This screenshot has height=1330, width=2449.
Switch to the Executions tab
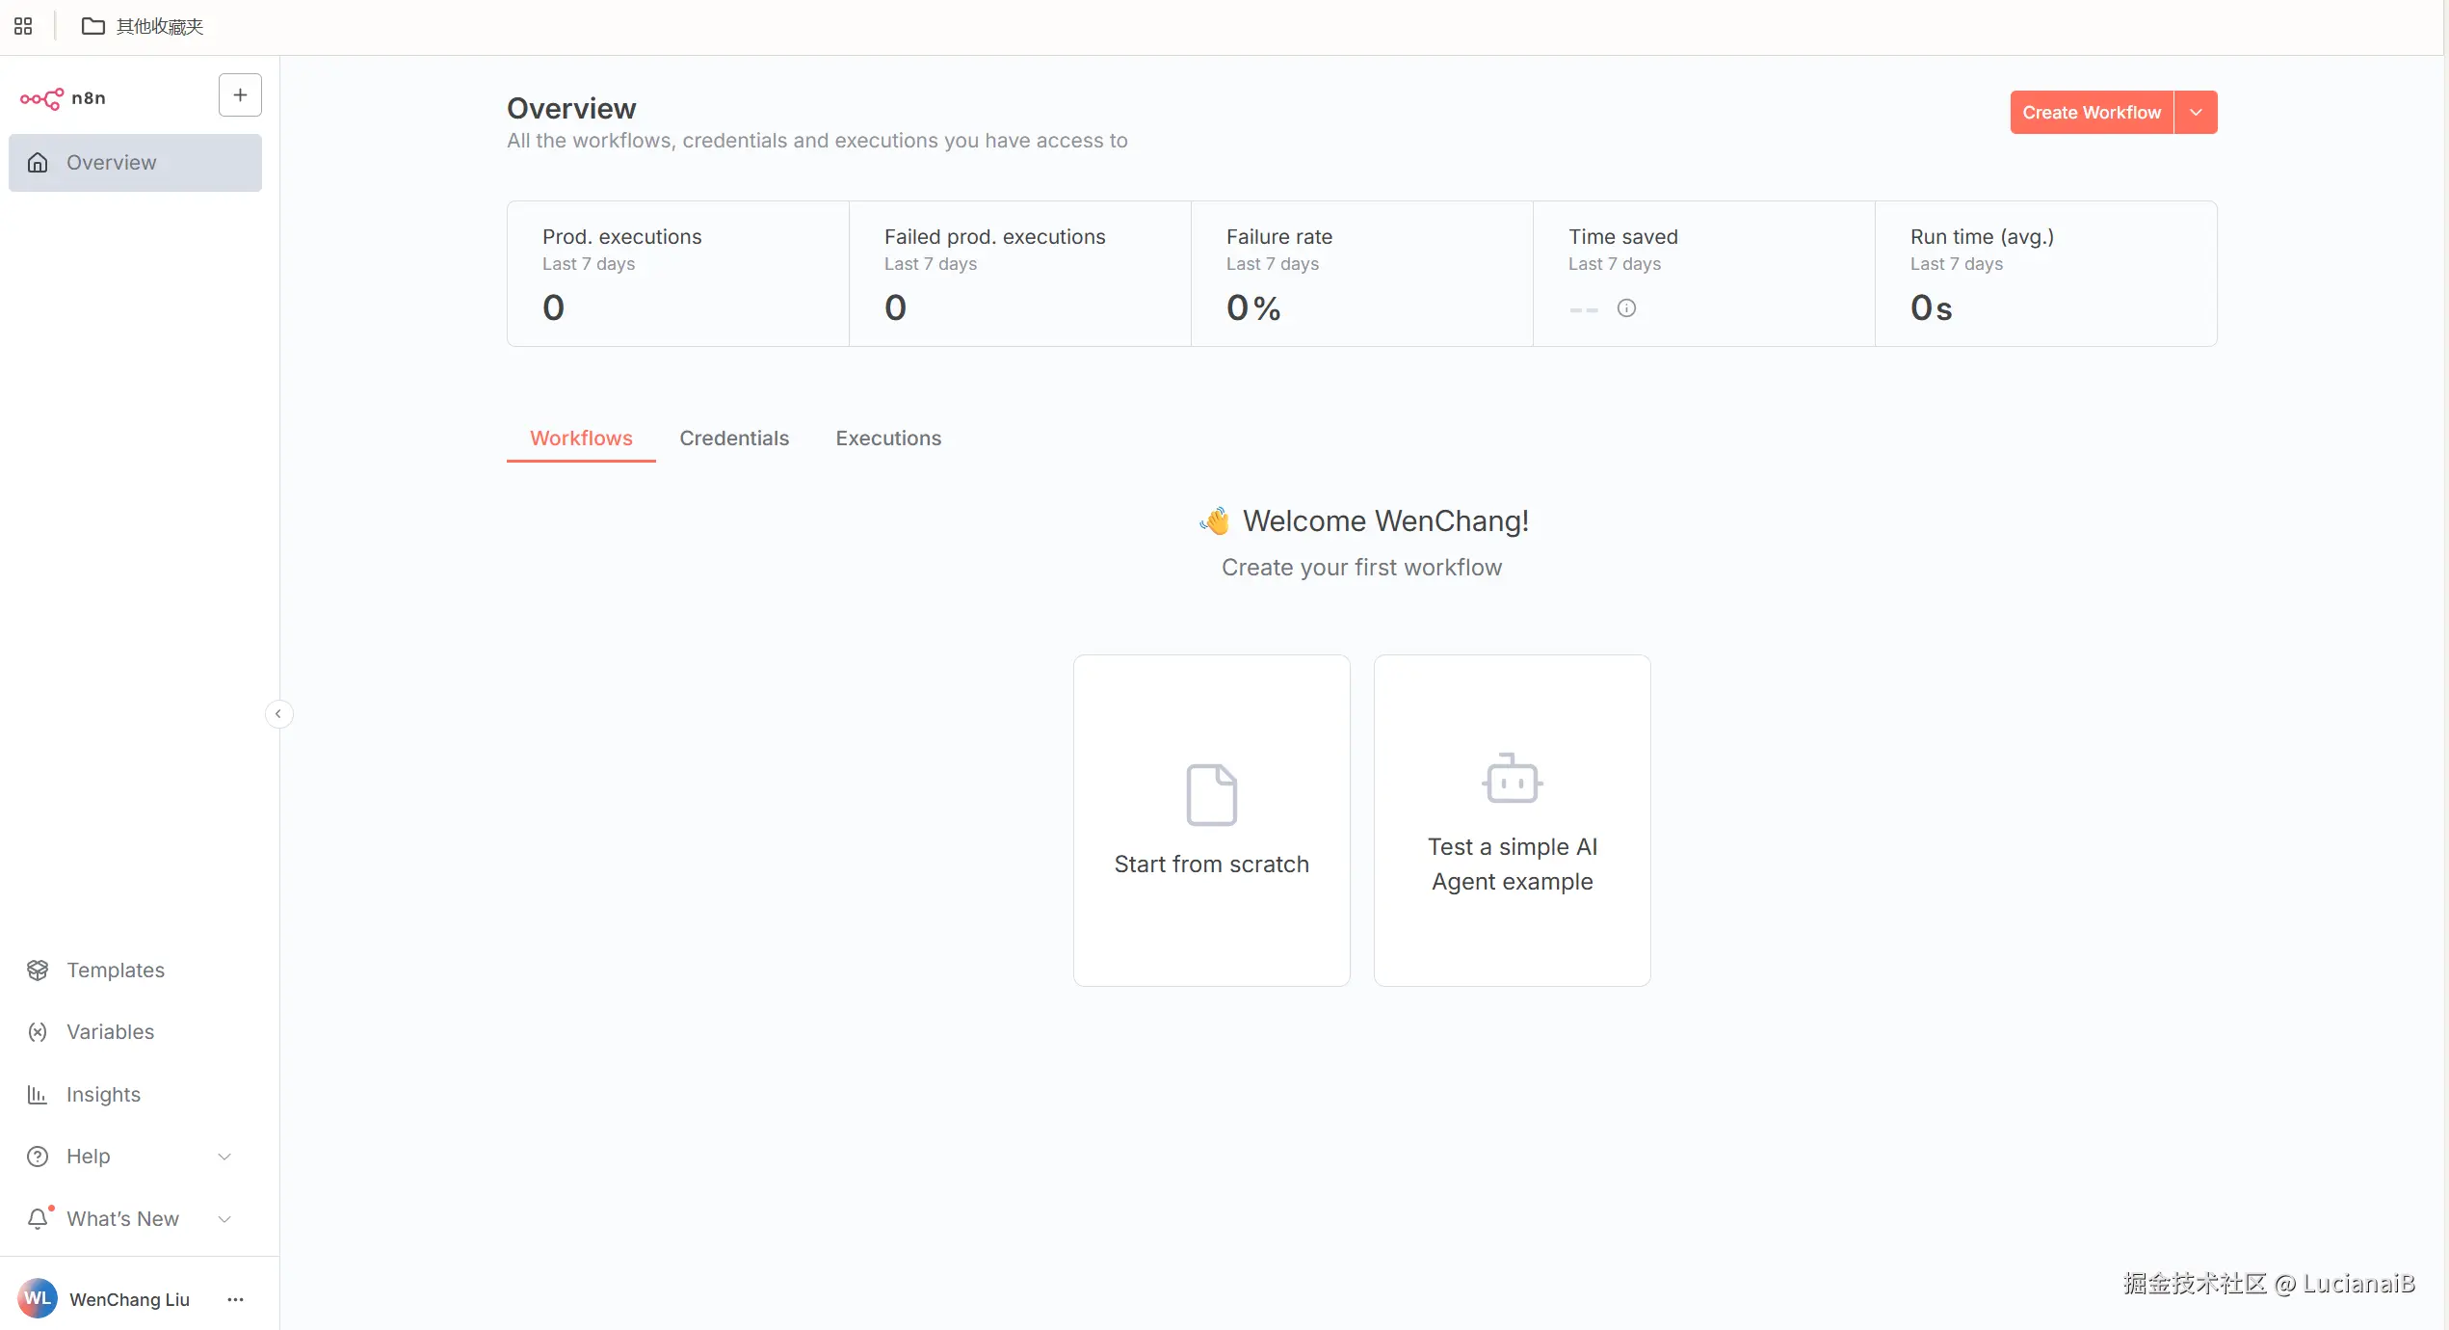click(887, 439)
